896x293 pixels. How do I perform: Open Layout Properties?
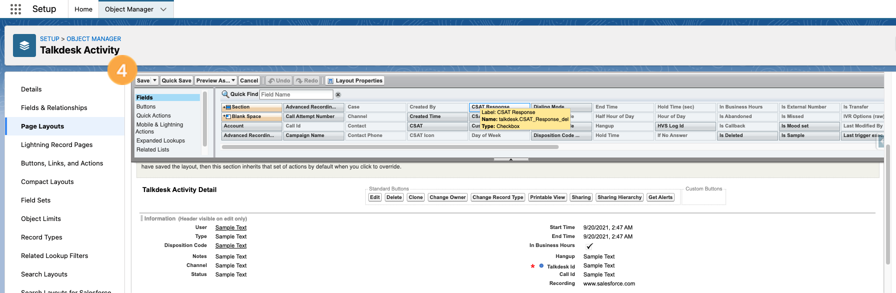[355, 80]
